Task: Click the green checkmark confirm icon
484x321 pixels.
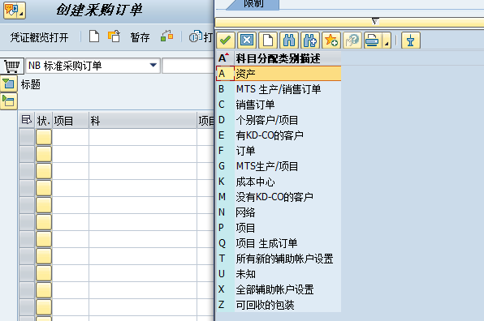Action: coord(226,41)
